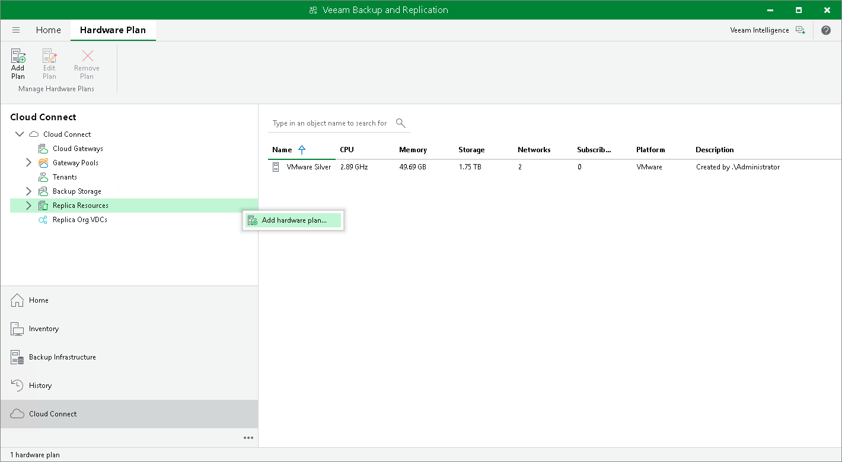Viewport: 842px width, 462px height.
Task: Go to the History navigation view
Action: click(129, 386)
